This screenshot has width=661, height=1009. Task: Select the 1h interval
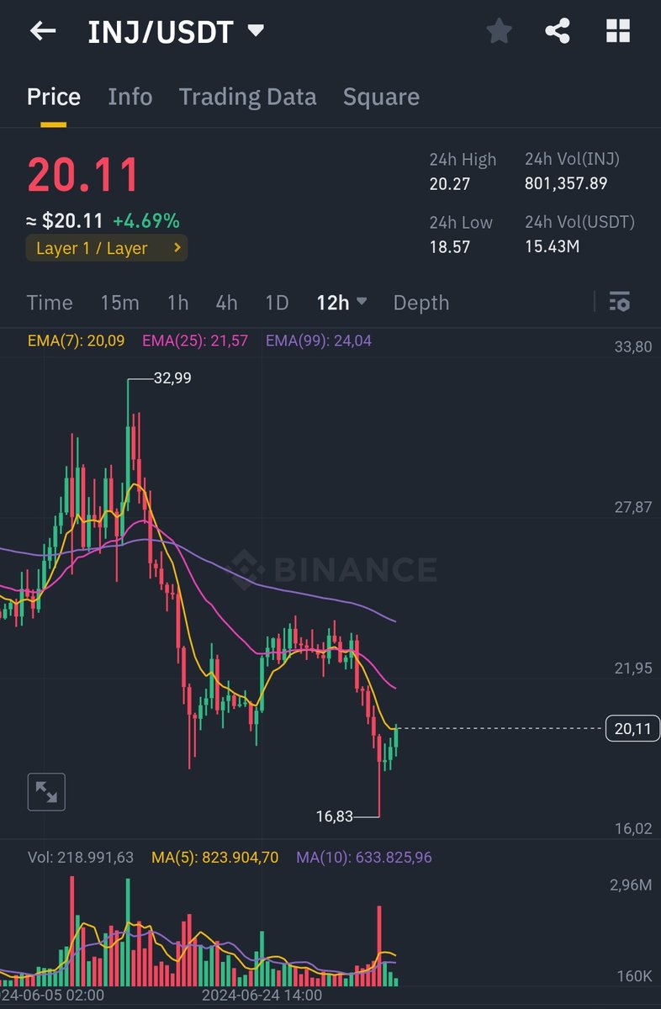178,303
